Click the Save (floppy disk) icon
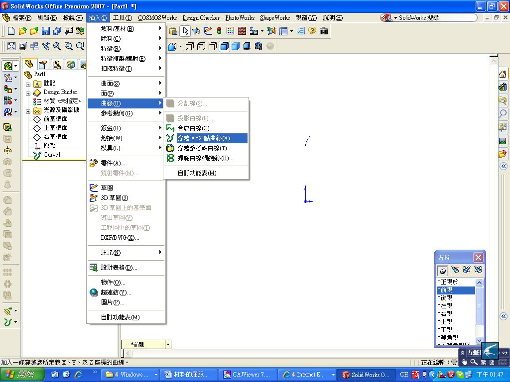Image resolution: width=510 pixels, height=382 pixels. tap(45, 31)
